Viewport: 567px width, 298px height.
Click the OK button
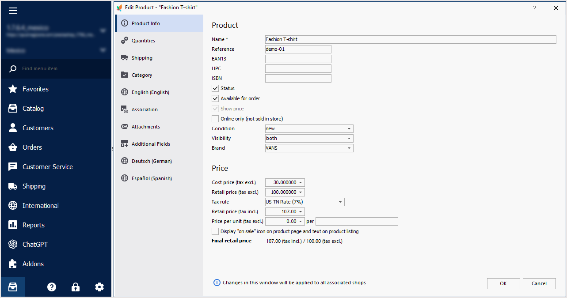503,283
